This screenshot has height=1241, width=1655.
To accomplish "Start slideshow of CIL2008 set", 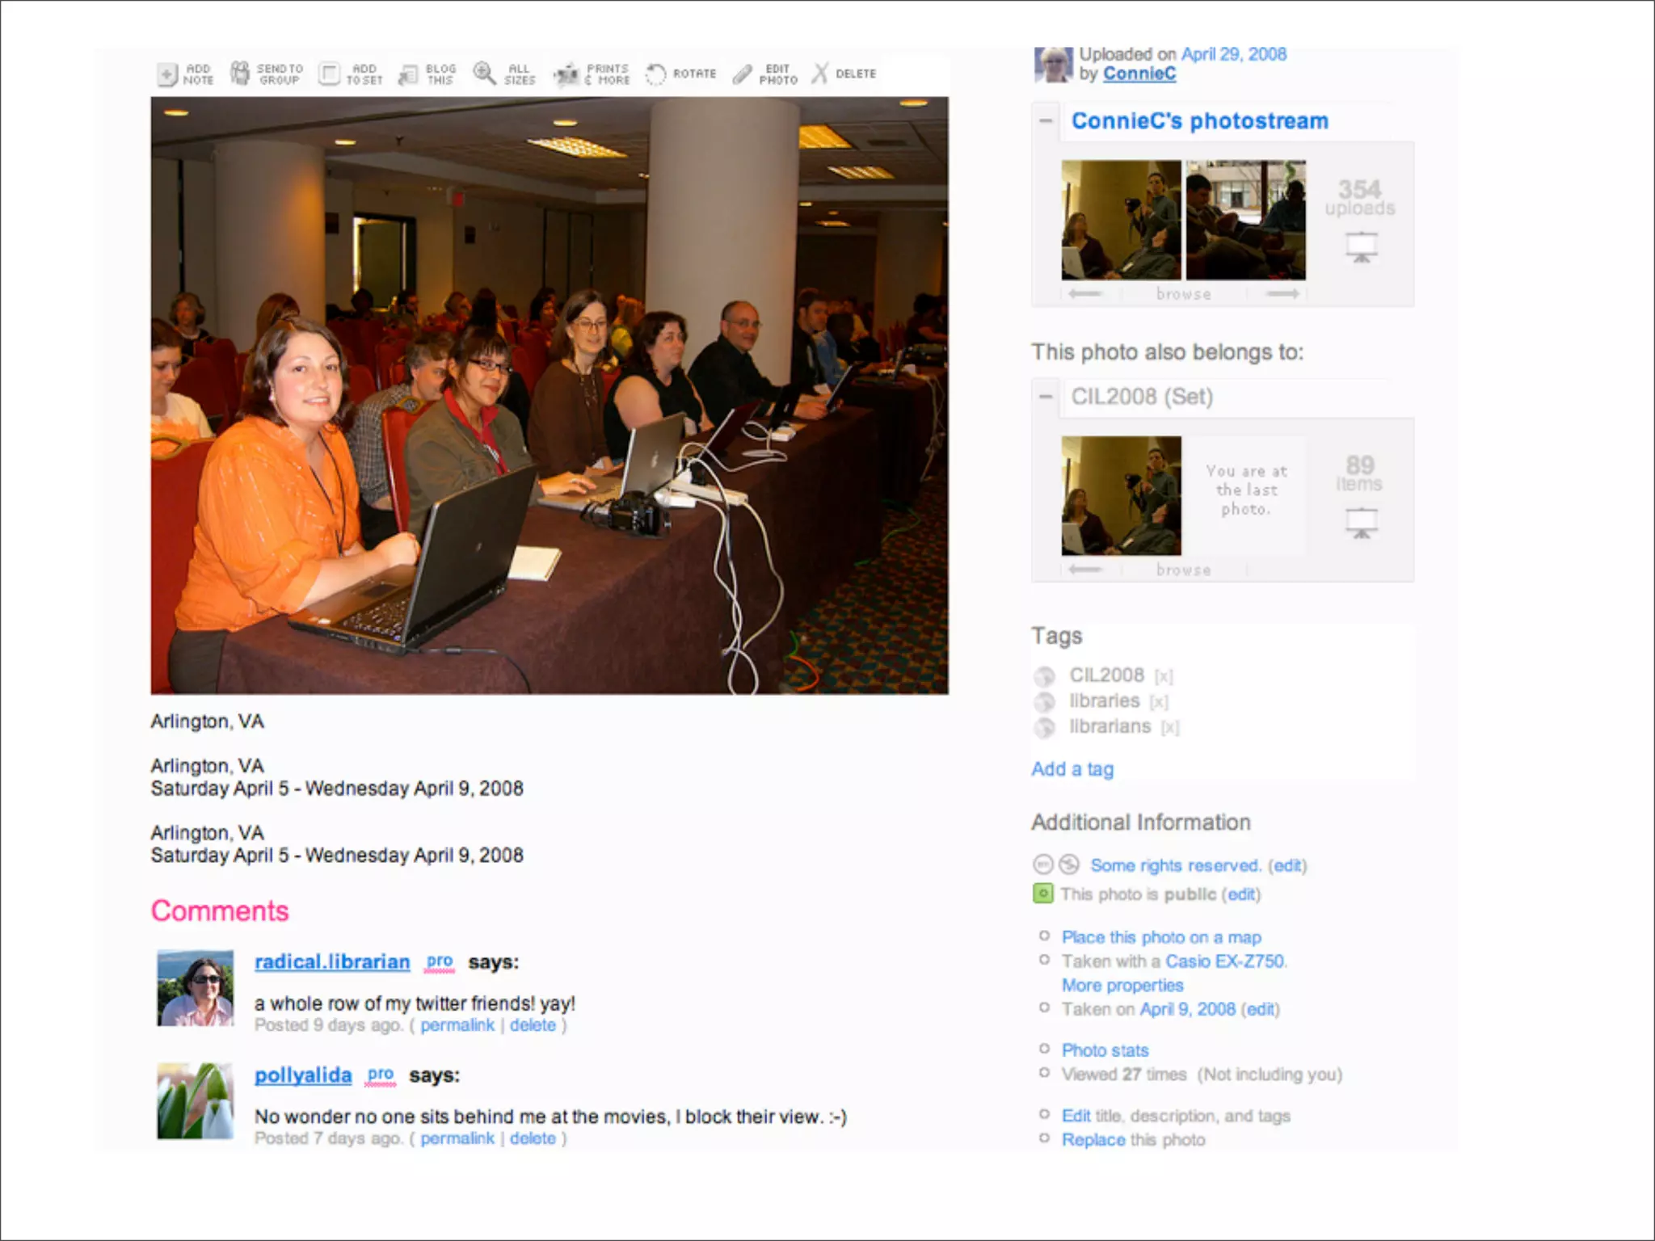I will tap(1362, 522).
